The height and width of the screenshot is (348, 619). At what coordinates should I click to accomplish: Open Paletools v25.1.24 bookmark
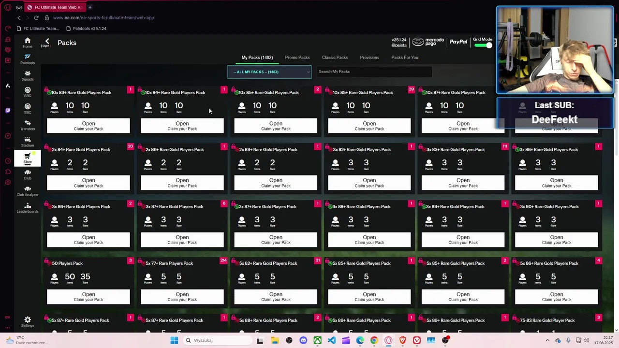(86, 29)
